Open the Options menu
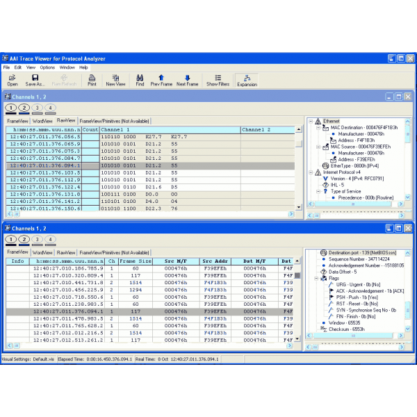 (x=47, y=67)
